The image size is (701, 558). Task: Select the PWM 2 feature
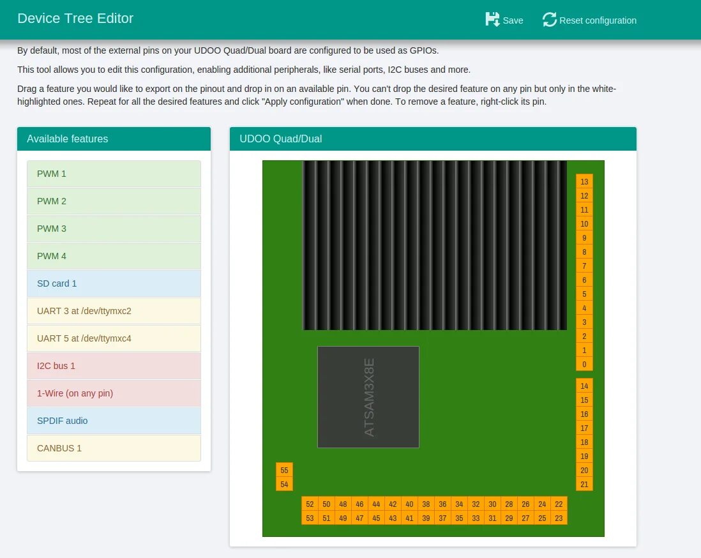114,201
